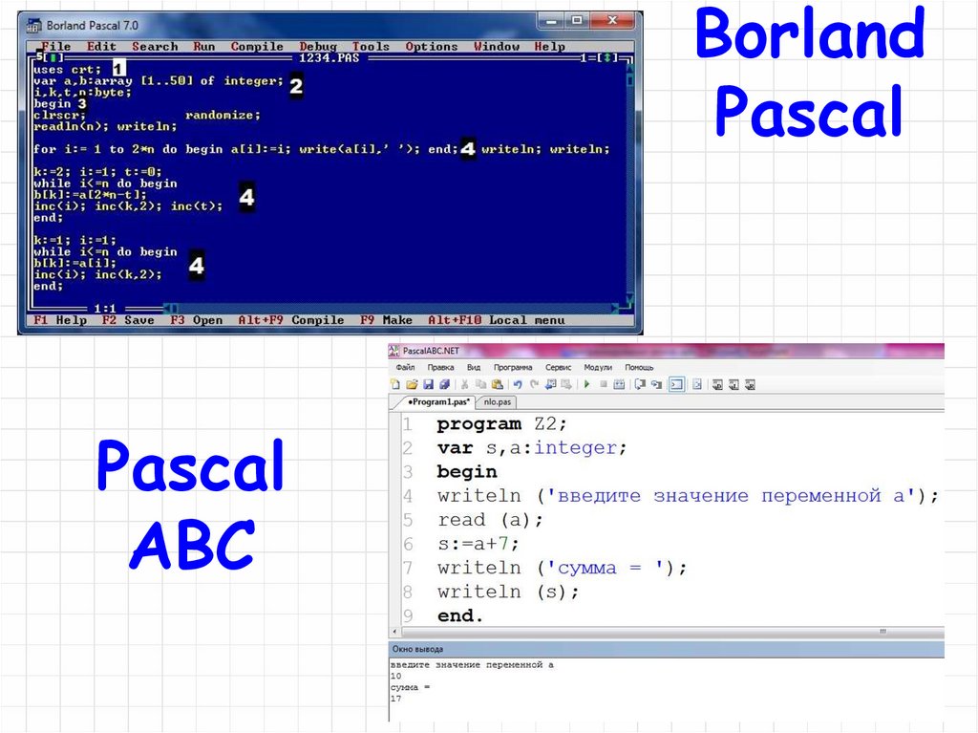This screenshot has width=978, height=733.
Task: Click the Copy icon in PascalABC.NET toolbar
Action: (481, 384)
